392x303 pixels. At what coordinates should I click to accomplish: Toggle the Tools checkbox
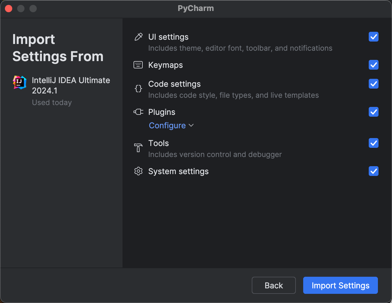tap(373, 143)
